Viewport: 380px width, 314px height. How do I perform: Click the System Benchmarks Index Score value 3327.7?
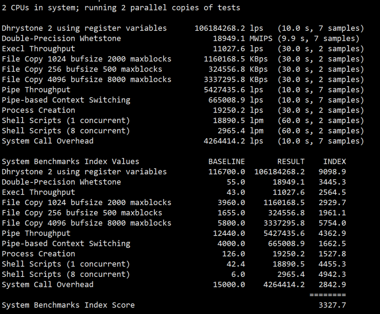(x=332, y=305)
